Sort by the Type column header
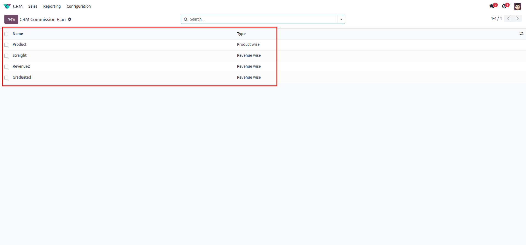Viewport: 526px width, 245px height. click(241, 34)
